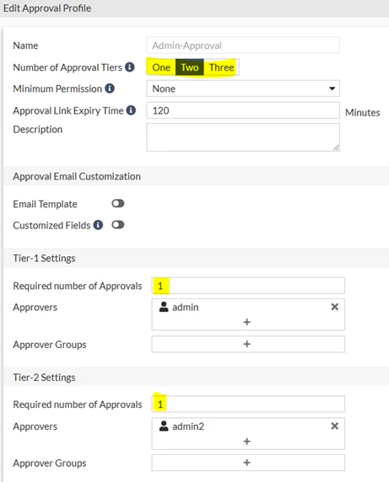Enable the Customized Fields toggle
The image size is (389, 482).
point(118,225)
